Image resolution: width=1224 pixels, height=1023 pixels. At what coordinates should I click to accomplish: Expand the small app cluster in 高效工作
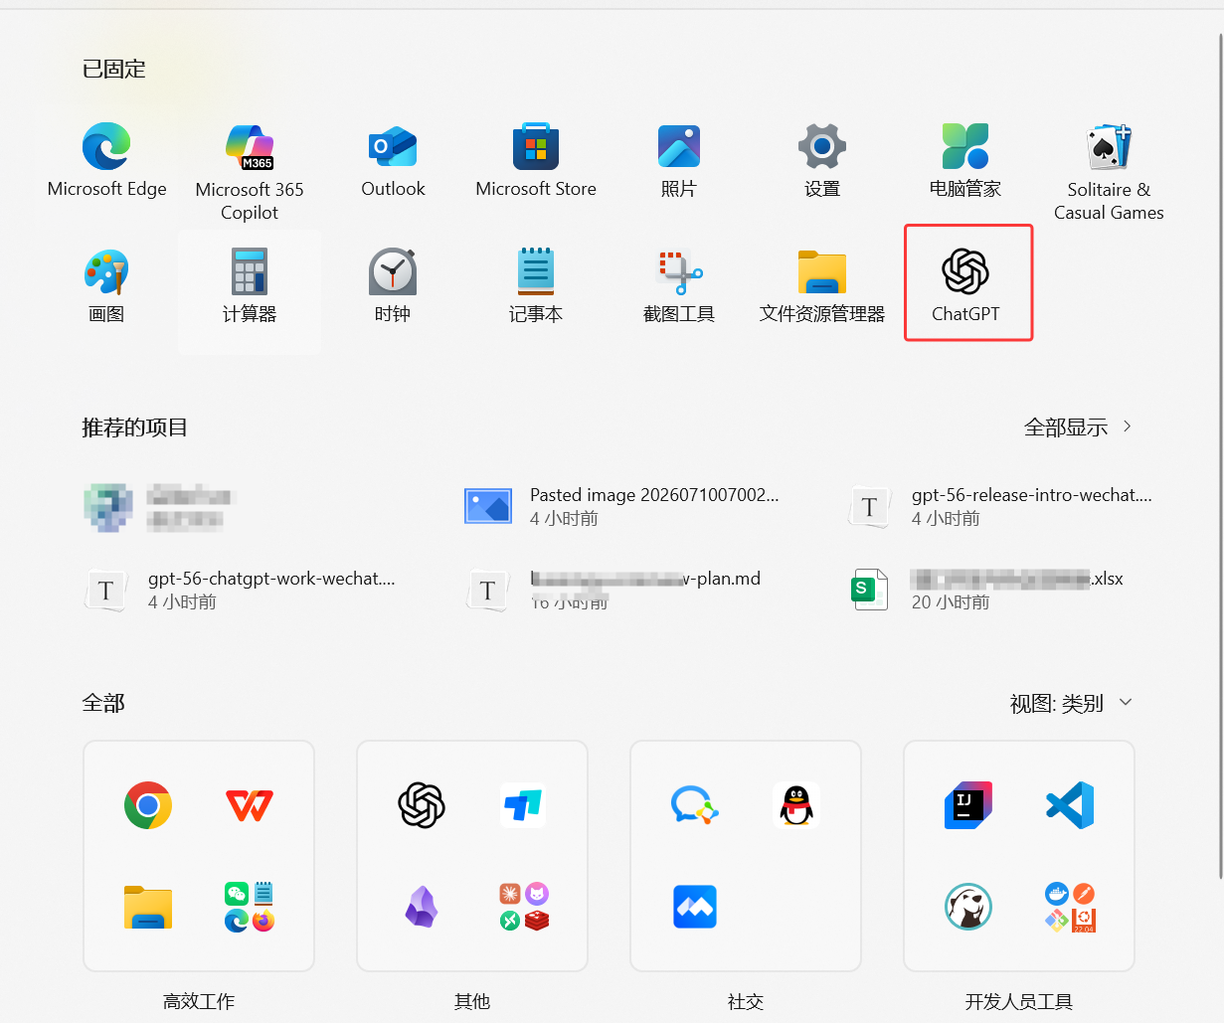click(x=250, y=907)
